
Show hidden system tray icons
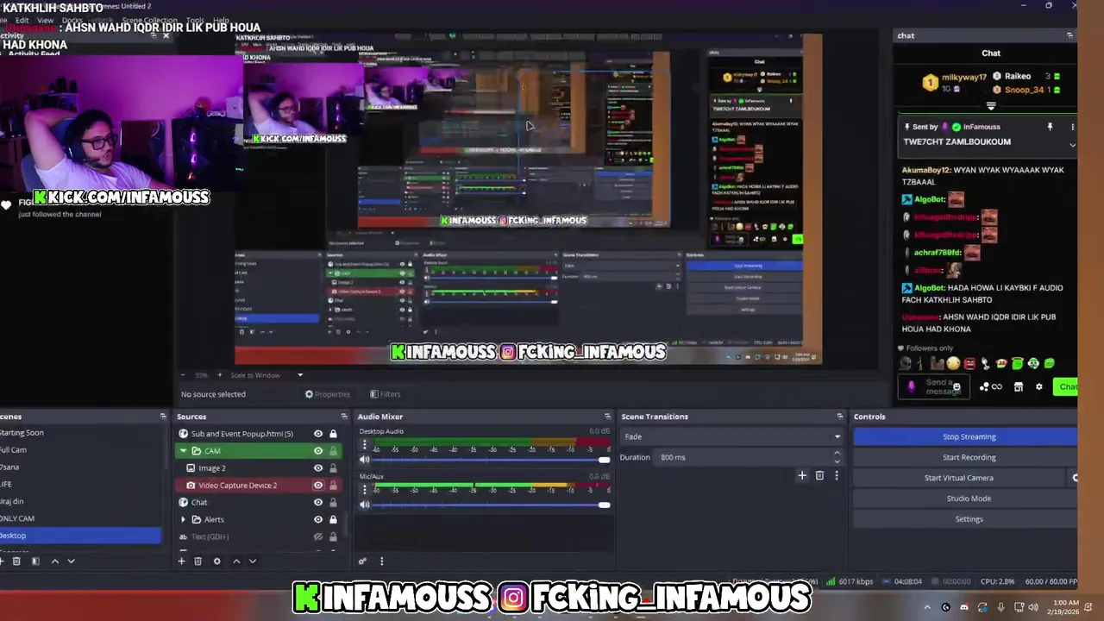(927, 607)
